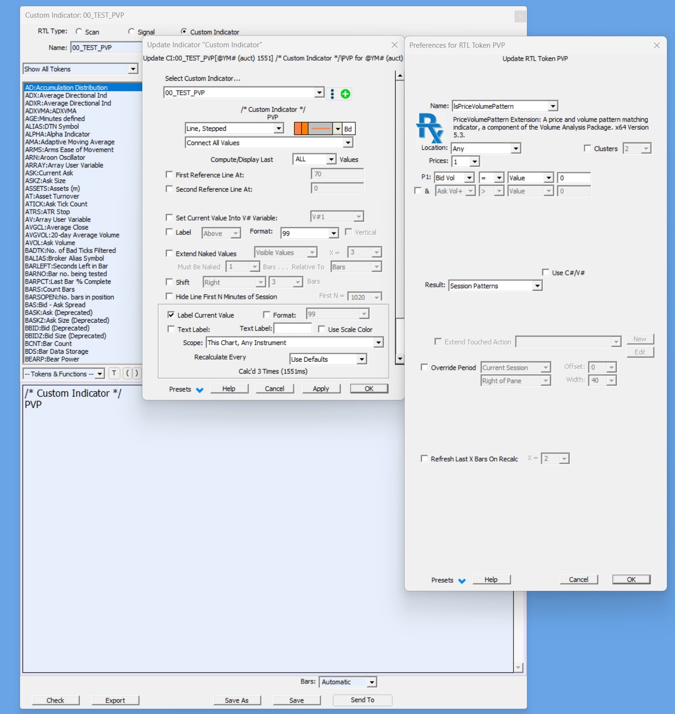Image resolution: width=675 pixels, height=714 pixels.
Task: Click Apply in the Update Indicator dialog
Action: tap(321, 389)
